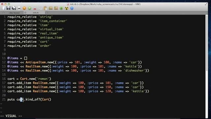Click the Load Session folder icon
The width and height of the screenshot is (211, 119).
(51, 8)
